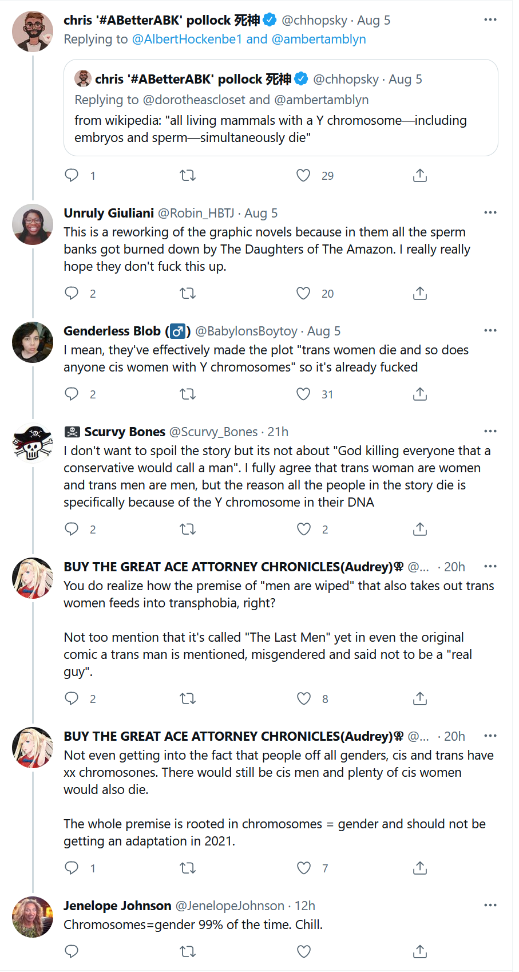Like Genderless Blob's tweet with 31 likes
Image resolution: width=519 pixels, height=972 pixels.
point(303,394)
